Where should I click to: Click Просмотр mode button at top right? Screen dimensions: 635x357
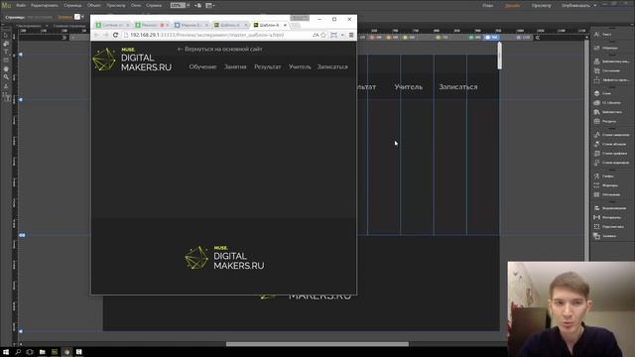(541, 5)
